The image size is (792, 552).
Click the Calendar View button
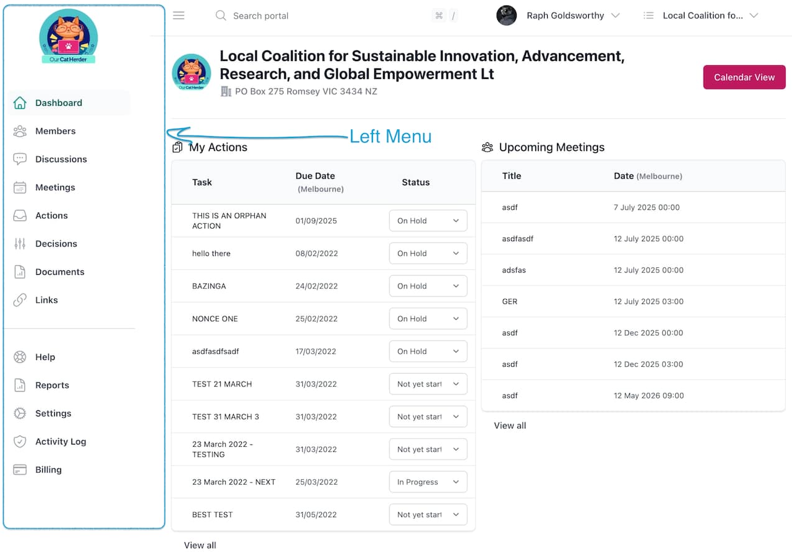click(x=744, y=78)
